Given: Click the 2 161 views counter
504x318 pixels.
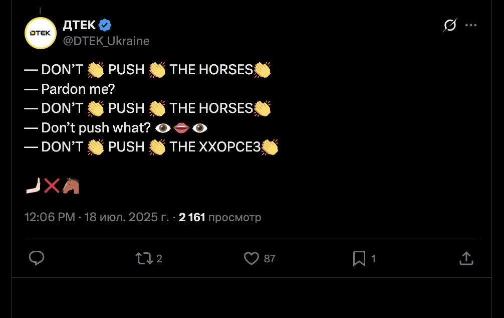Looking at the screenshot, I should click(x=219, y=217).
